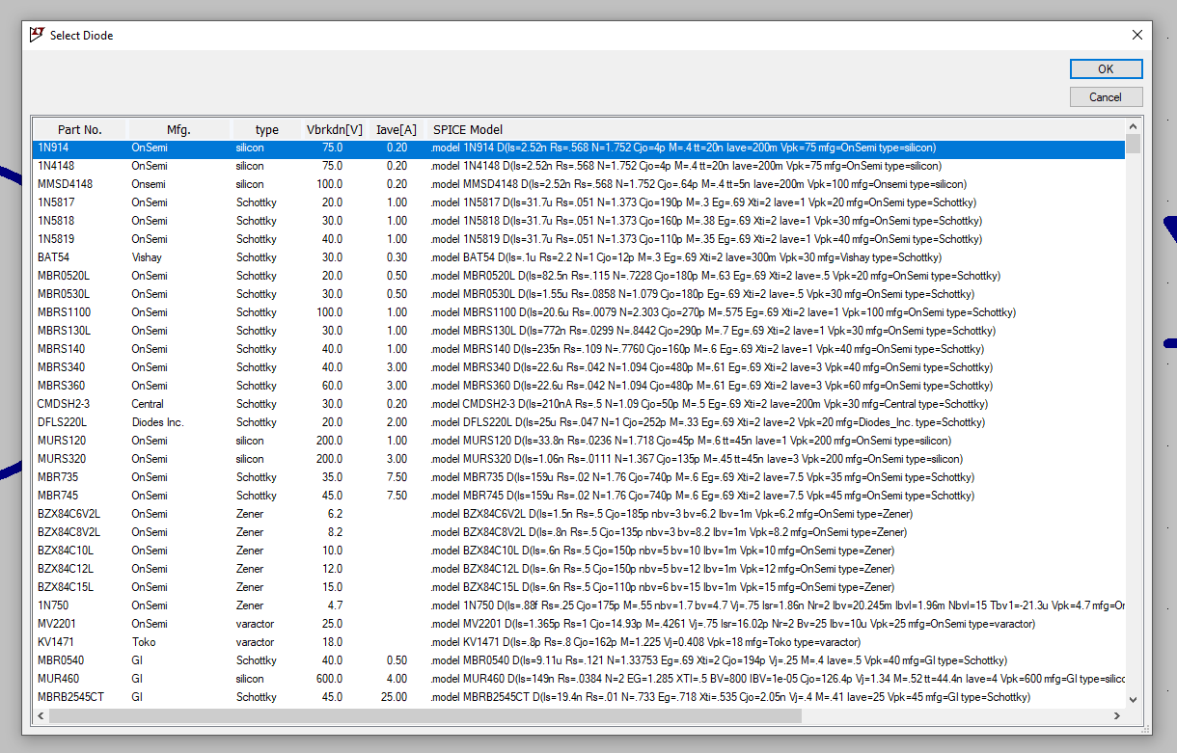Click the SPICE Model column header
Screen dimensions: 1177x753
(468, 129)
